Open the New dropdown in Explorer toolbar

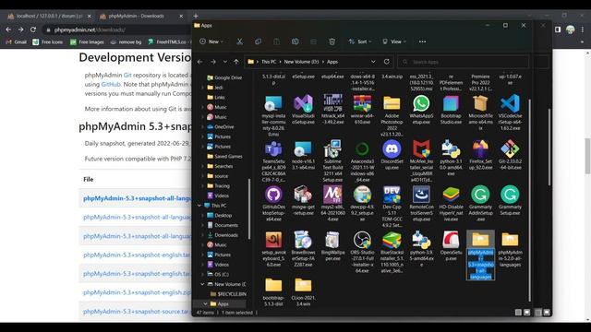(211, 41)
